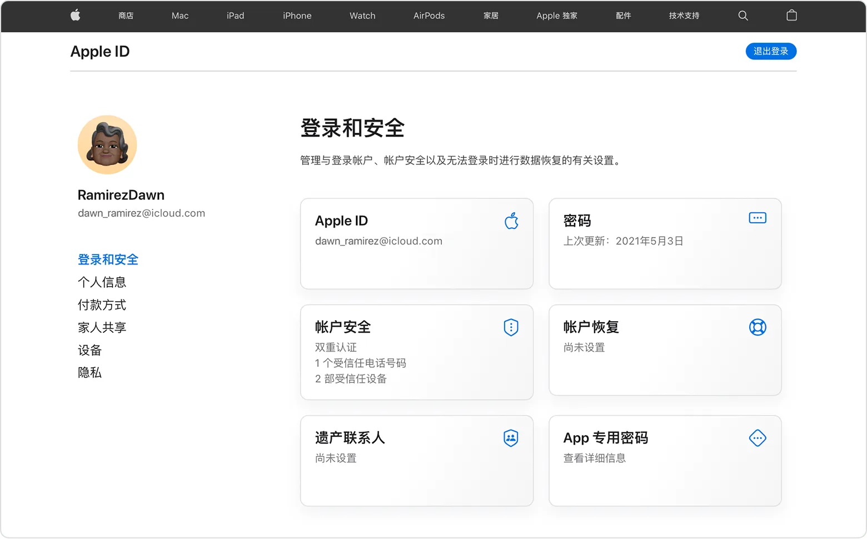Screen dimensions: 867x539
Task: Select iPad in the navigation bar
Action: pyautogui.click(x=235, y=16)
